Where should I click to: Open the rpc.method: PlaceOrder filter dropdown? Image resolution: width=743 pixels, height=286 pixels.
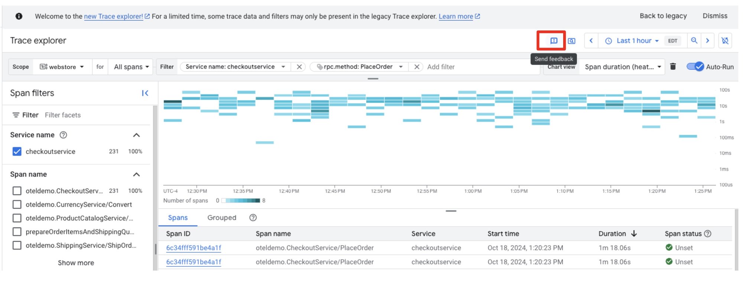pos(401,67)
